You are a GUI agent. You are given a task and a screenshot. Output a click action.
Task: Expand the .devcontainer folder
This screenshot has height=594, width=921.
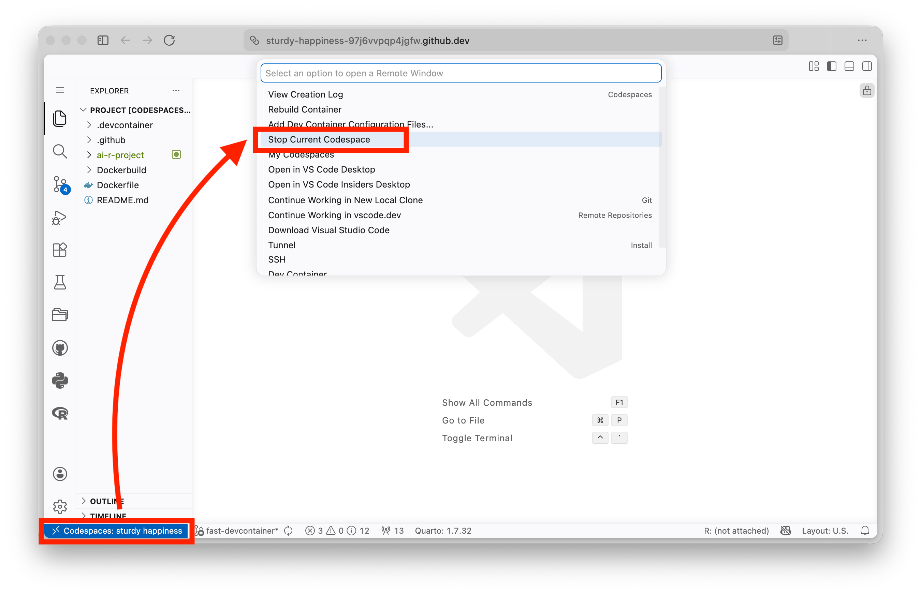tap(134, 125)
